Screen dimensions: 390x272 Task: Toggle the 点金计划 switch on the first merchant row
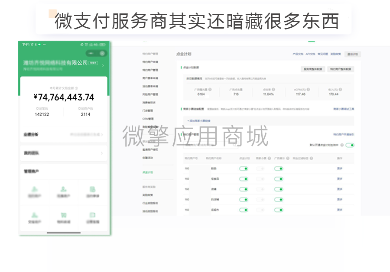tap(244, 169)
